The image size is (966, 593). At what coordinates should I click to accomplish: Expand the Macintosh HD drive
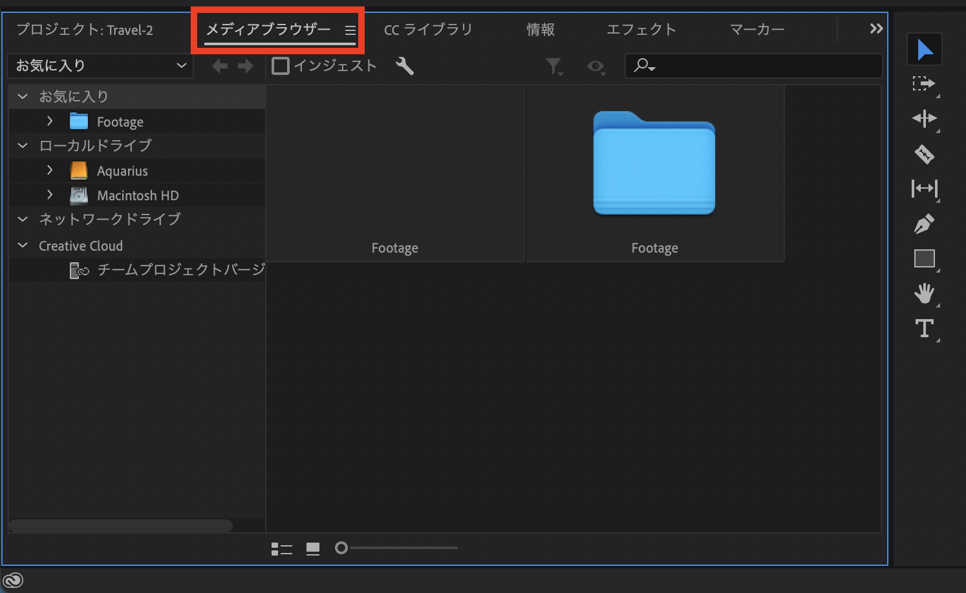coord(50,195)
